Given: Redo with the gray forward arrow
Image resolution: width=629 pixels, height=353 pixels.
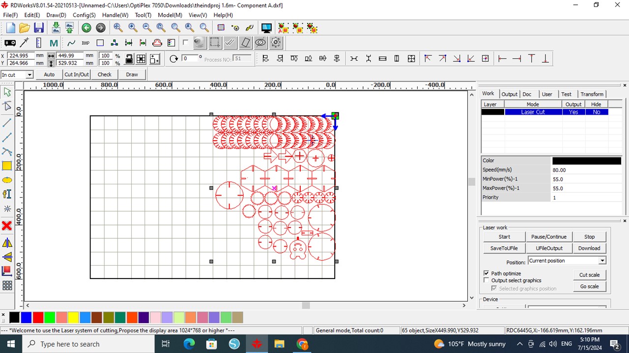Looking at the screenshot, I should coord(101,28).
